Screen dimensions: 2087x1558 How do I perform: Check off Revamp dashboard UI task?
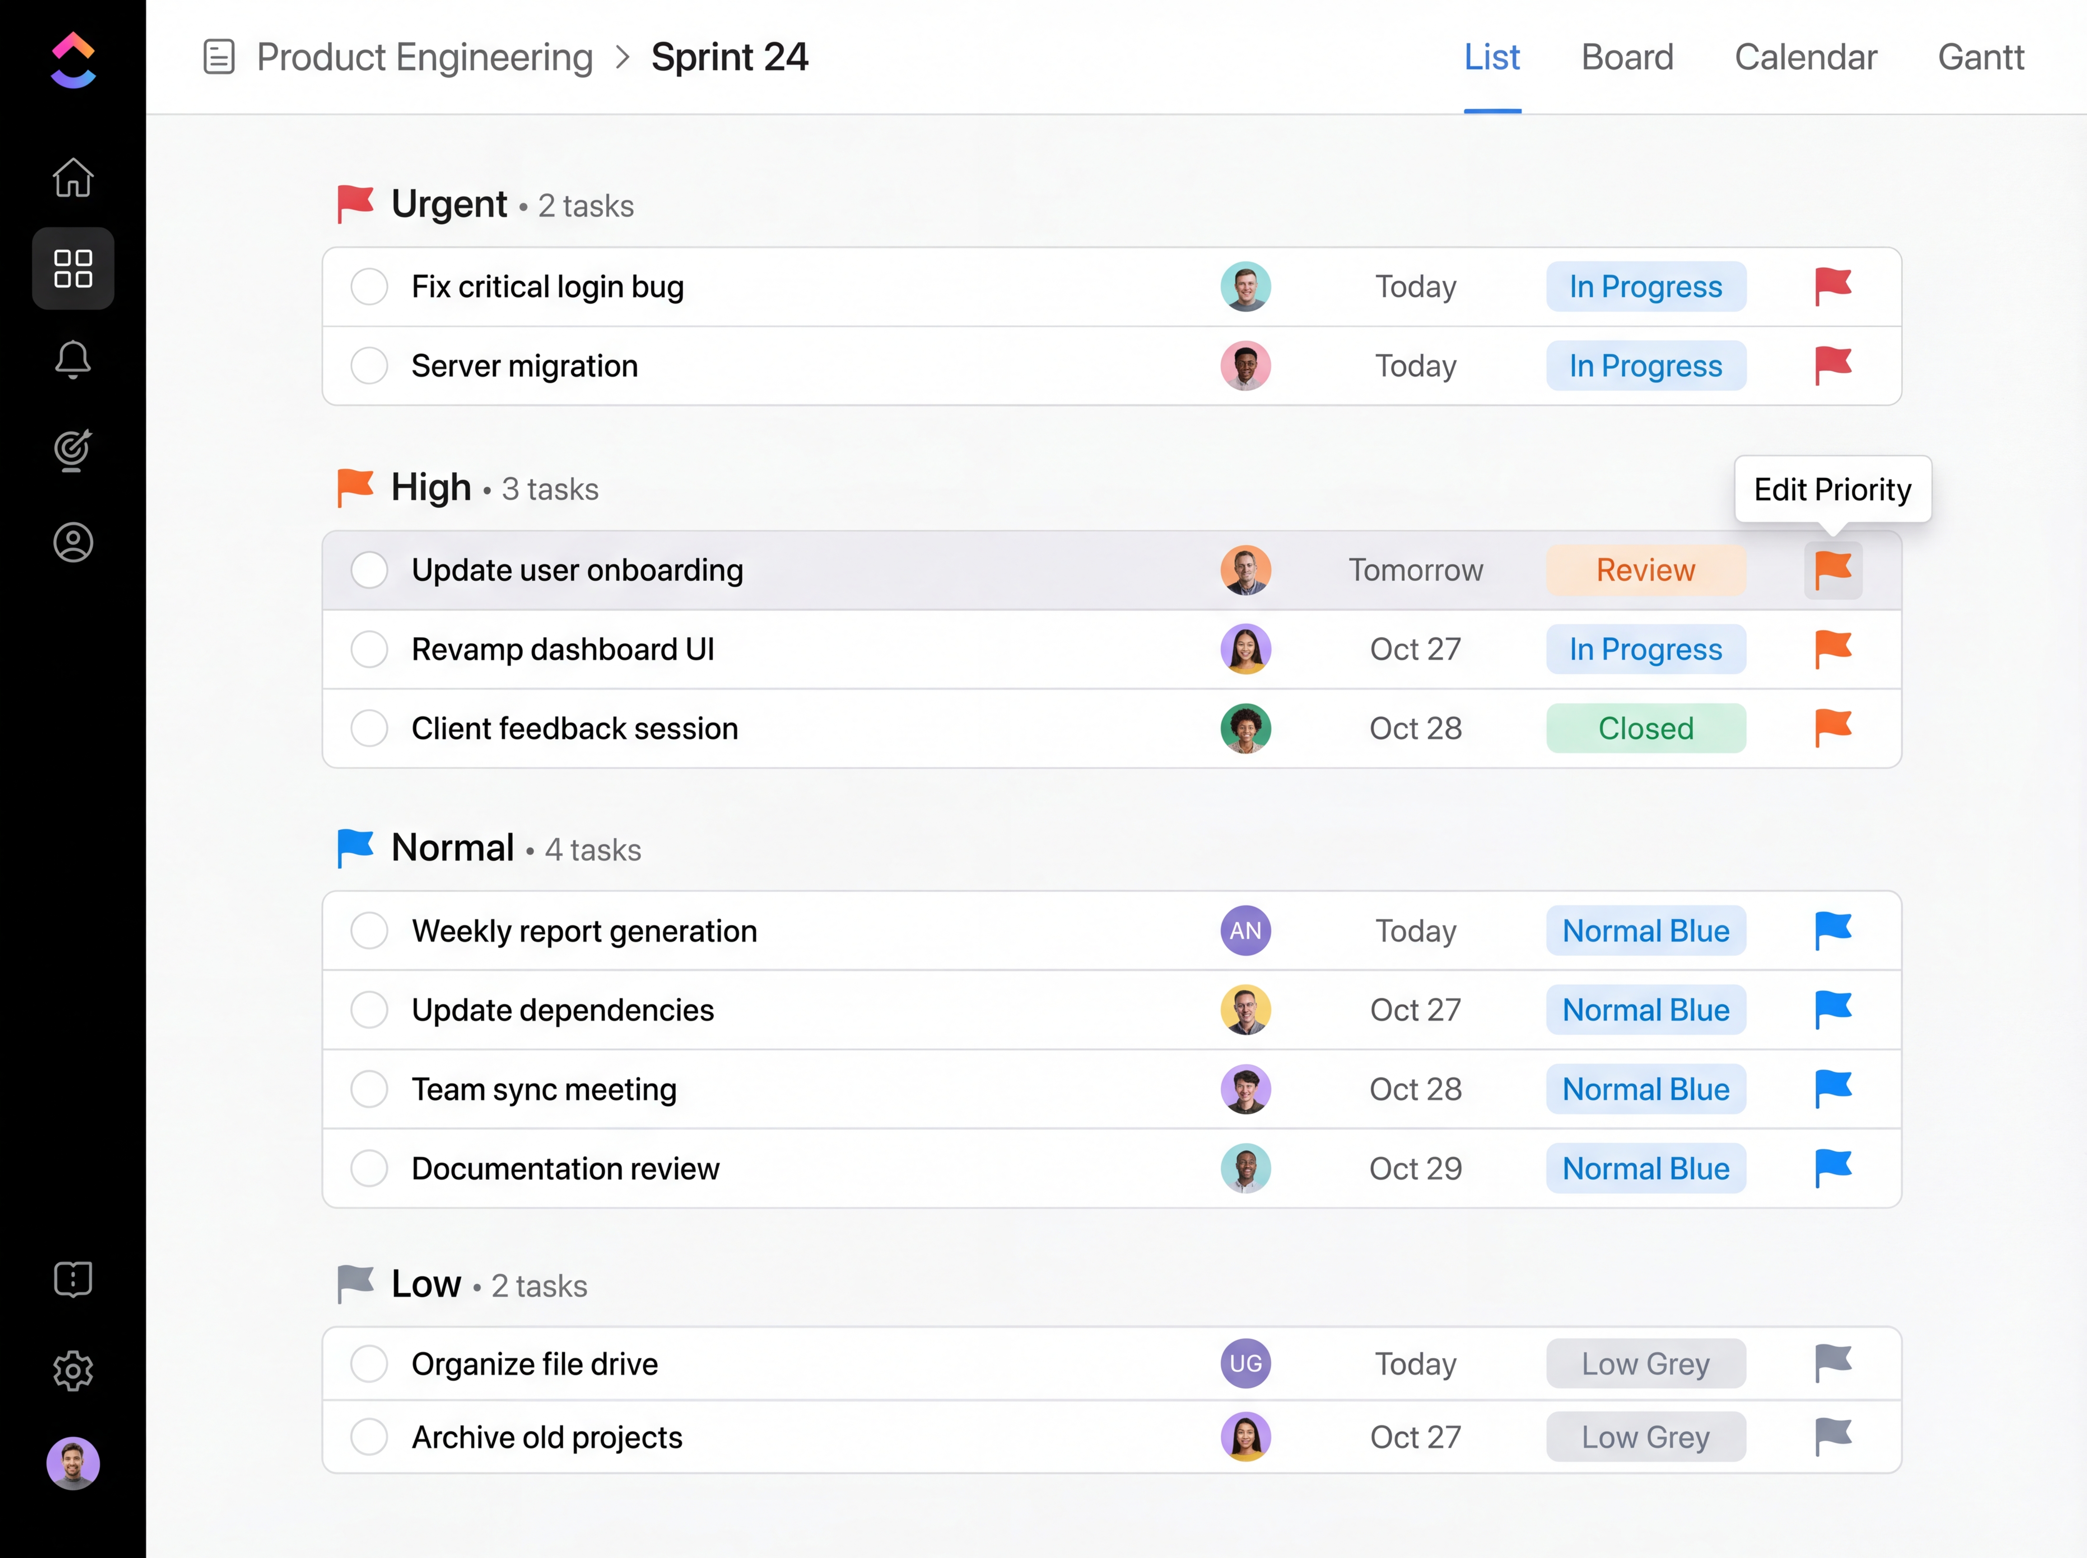coord(369,649)
